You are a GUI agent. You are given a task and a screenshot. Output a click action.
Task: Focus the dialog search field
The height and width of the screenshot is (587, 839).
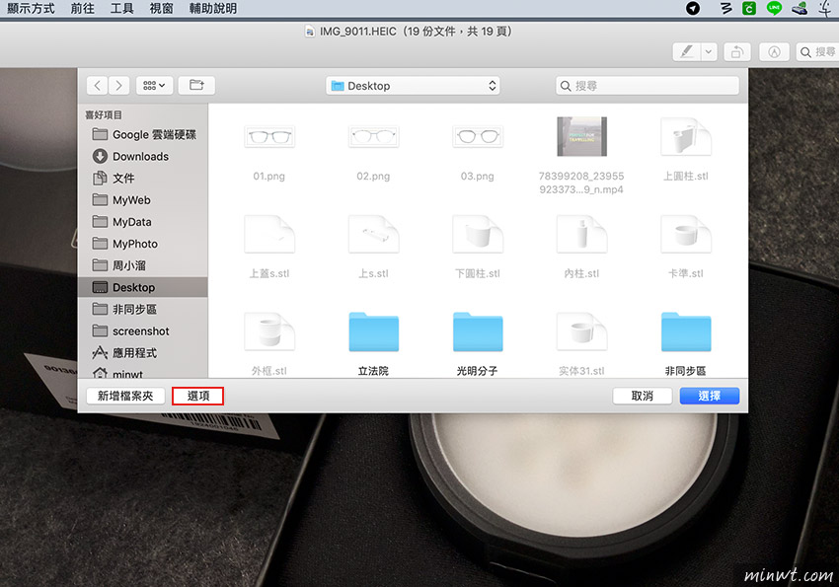648,86
